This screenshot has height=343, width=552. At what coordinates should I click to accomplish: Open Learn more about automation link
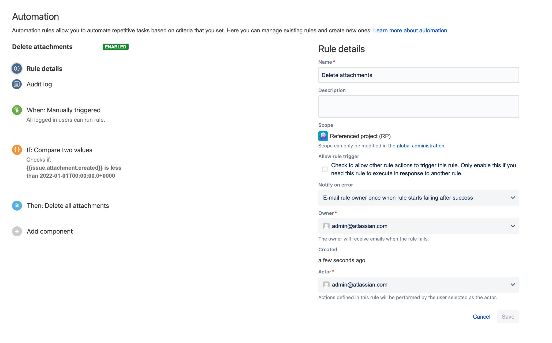(x=410, y=31)
